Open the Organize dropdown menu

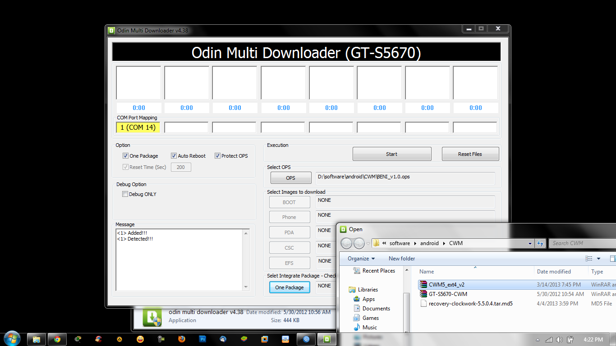coord(361,259)
